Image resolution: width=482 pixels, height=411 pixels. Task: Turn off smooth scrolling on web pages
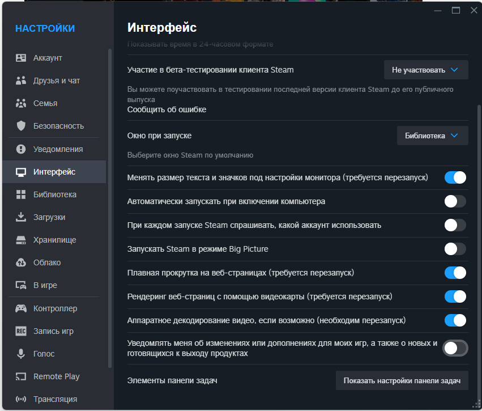pos(455,273)
